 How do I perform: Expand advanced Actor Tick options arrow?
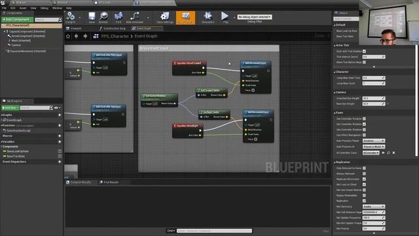[374, 67]
